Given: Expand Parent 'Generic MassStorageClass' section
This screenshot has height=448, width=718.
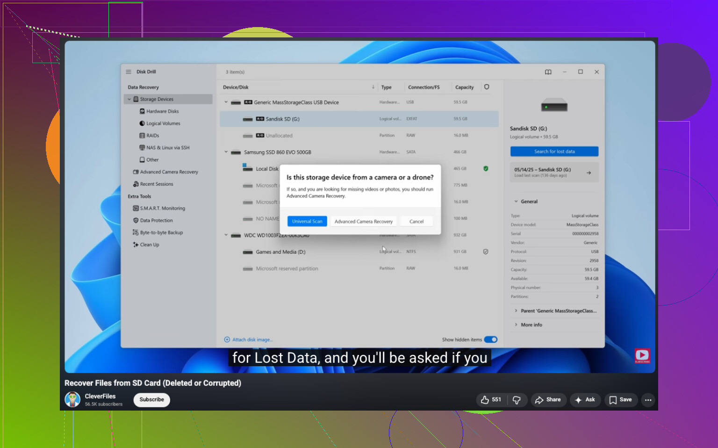Looking at the screenshot, I should click(x=516, y=311).
